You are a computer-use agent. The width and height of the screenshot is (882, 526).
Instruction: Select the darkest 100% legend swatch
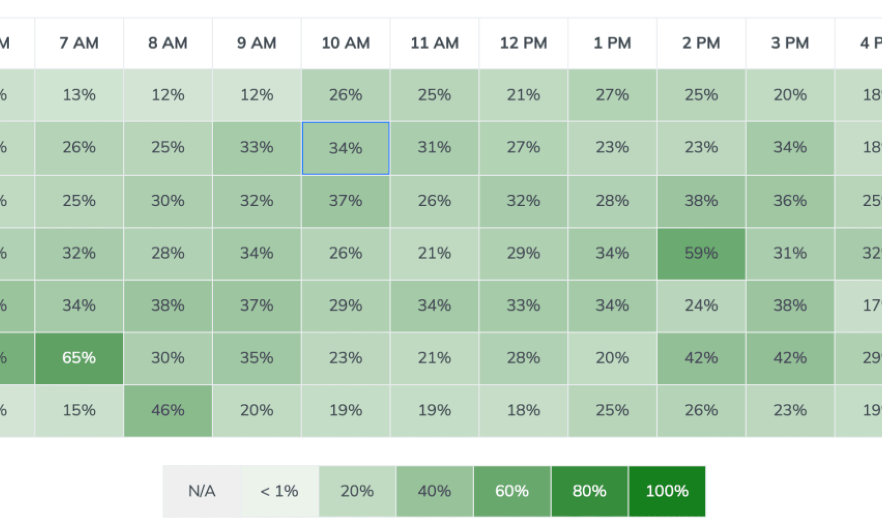tap(667, 491)
